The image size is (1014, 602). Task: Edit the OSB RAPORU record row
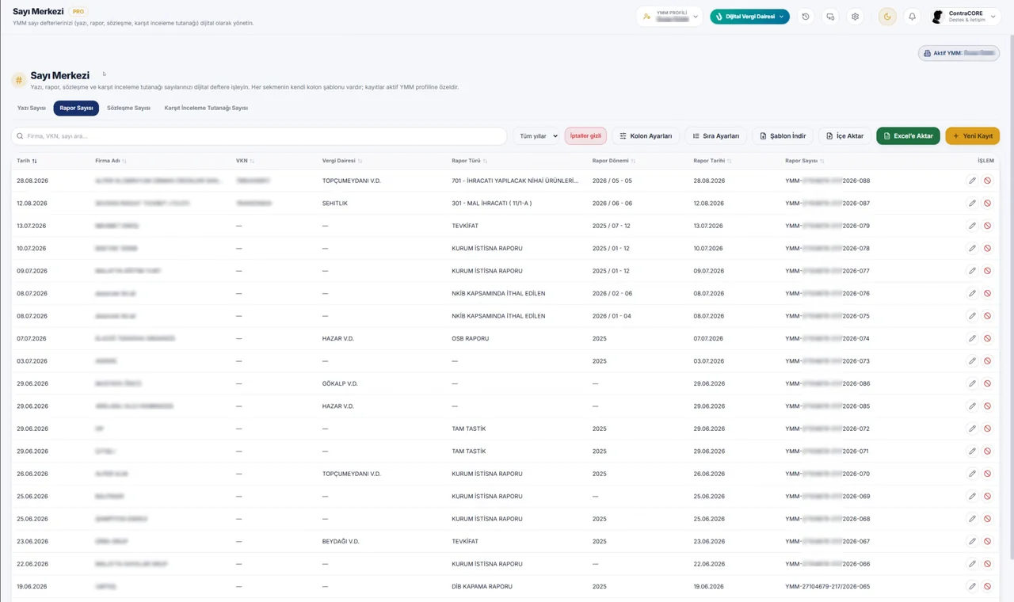pyautogui.click(x=972, y=338)
